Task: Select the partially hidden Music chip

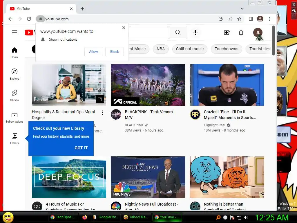Action: (x=139, y=49)
